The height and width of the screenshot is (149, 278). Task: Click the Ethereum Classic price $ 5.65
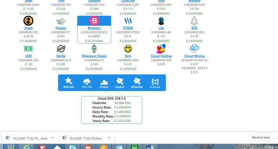[x=94, y=64]
